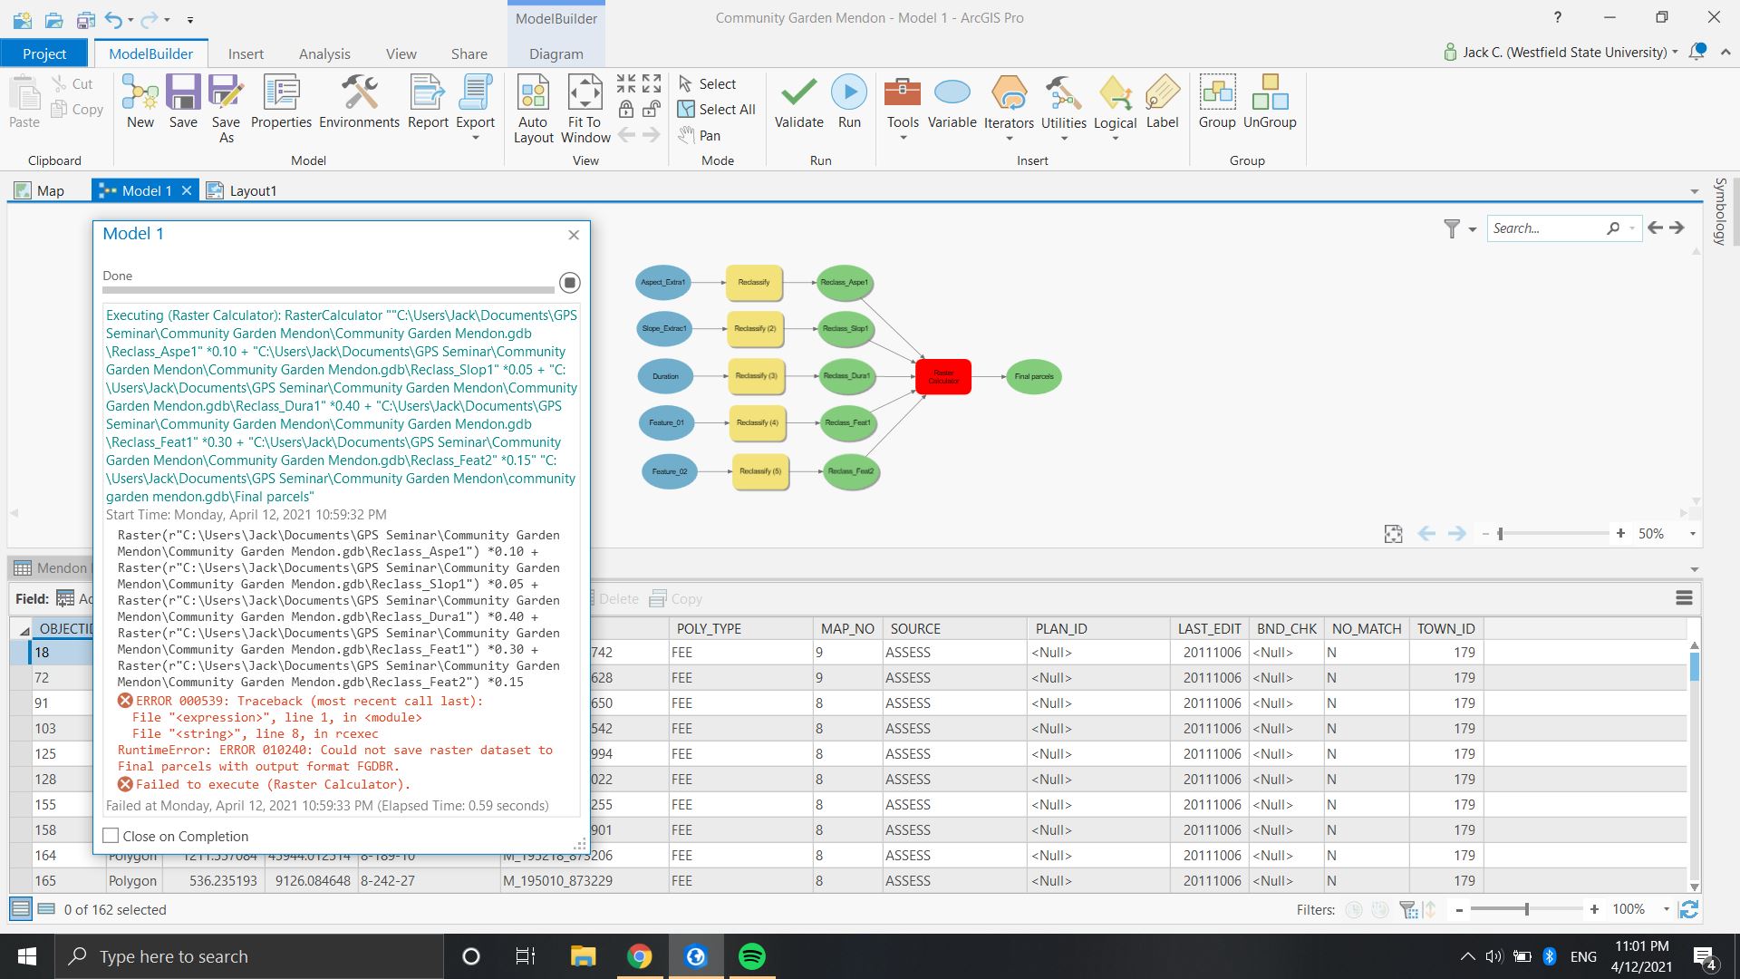Image resolution: width=1740 pixels, height=979 pixels.
Task: Click the Group elements icon
Action: 1216,92
